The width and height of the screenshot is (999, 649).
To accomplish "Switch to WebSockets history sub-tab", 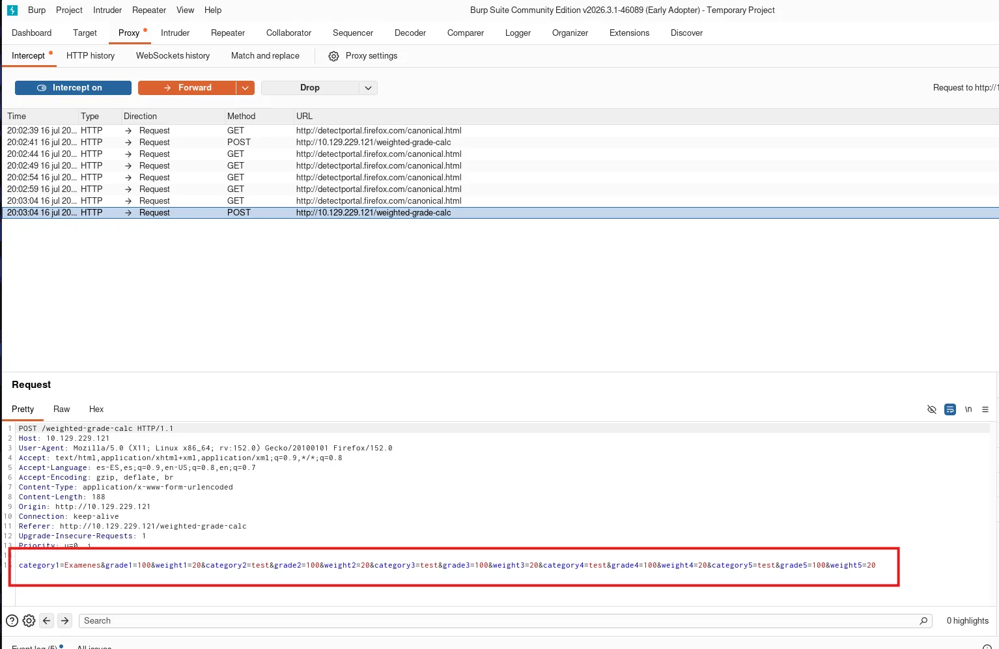I will point(173,56).
